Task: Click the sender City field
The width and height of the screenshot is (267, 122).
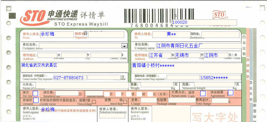Action: tap(74, 55)
